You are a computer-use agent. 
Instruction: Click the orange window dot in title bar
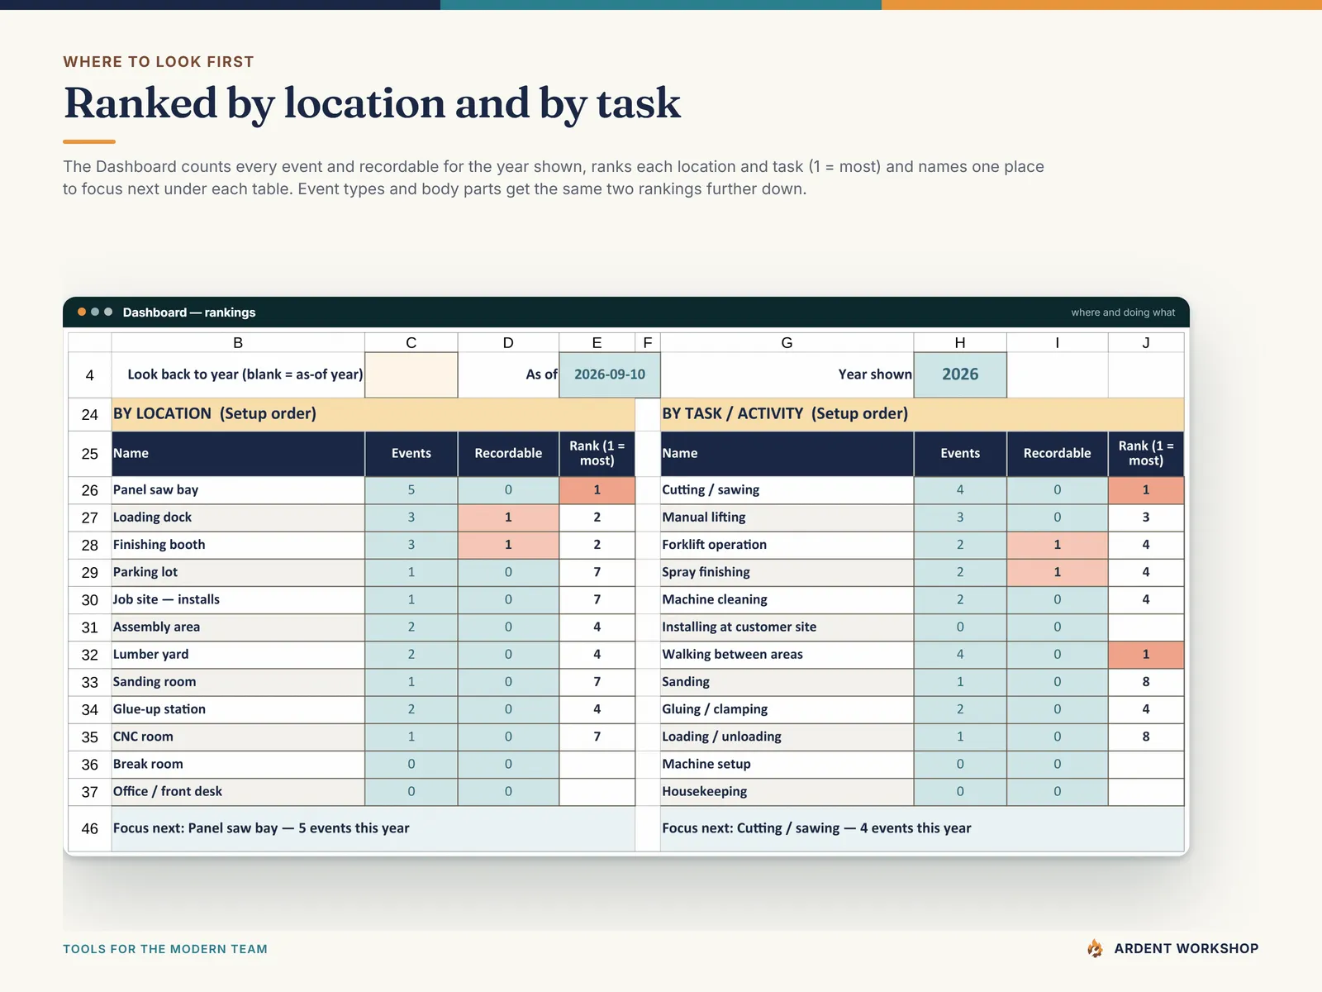(x=82, y=312)
